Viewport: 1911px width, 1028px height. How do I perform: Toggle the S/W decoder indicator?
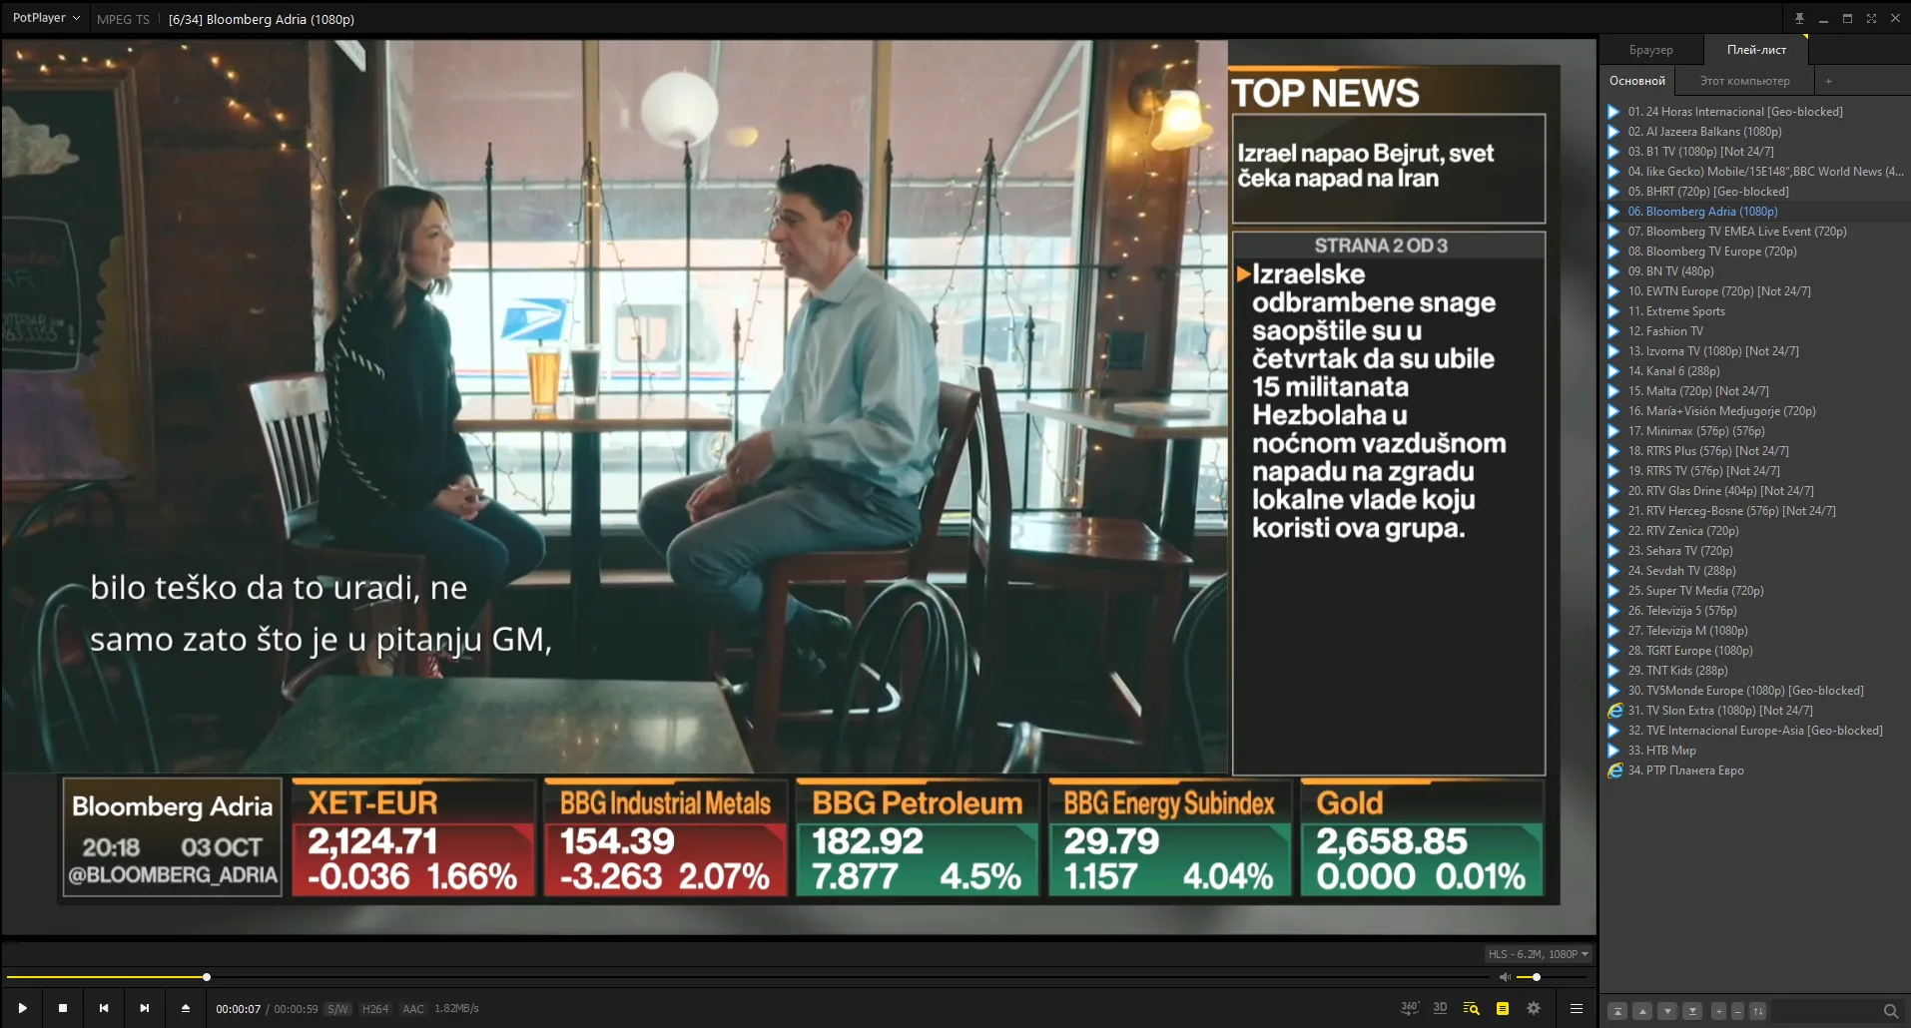click(x=338, y=1009)
